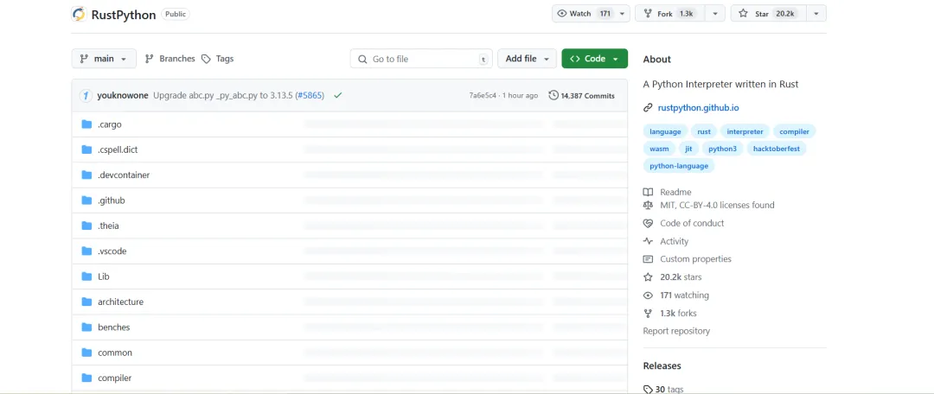The height and width of the screenshot is (394, 934).
Task: Click the youknowone author name
Action: pyautogui.click(x=123, y=95)
